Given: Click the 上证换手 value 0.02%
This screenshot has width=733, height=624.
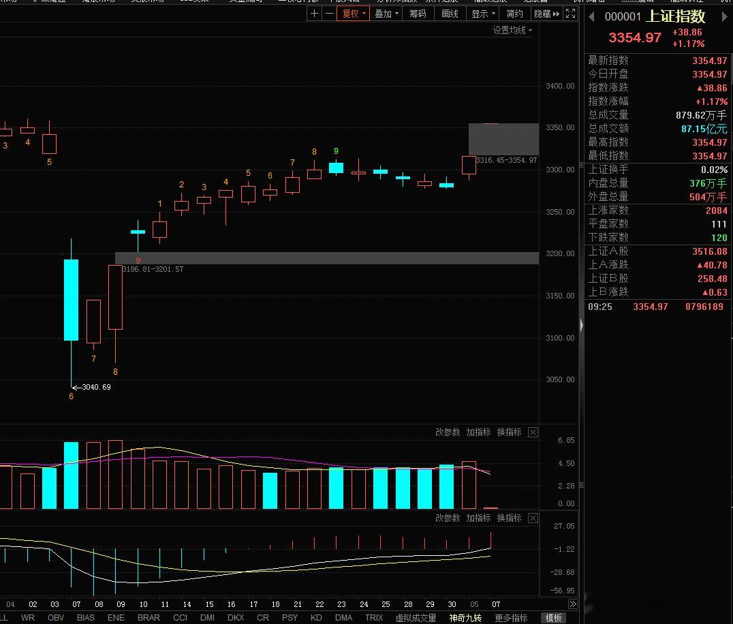Looking at the screenshot, I should pyautogui.click(x=714, y=170).
